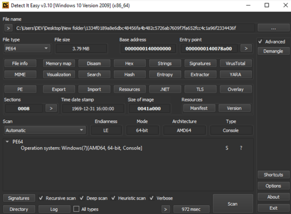Click the Directory button
291x214 pixels.
coord(19,209)
